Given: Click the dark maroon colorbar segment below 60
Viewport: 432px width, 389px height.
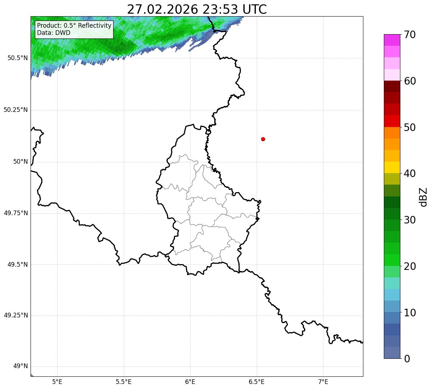Looking at the screenshot, I should pos(392,86).
